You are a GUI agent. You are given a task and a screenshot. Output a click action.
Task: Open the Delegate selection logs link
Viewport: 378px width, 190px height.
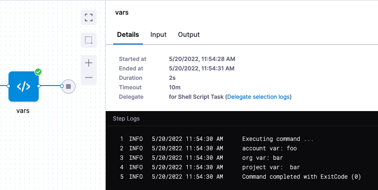(x=259, y=97)
